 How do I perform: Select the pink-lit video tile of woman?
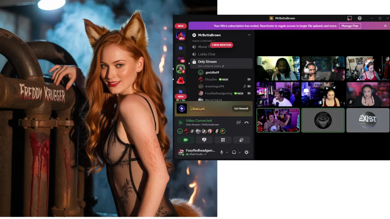point(368,94)
